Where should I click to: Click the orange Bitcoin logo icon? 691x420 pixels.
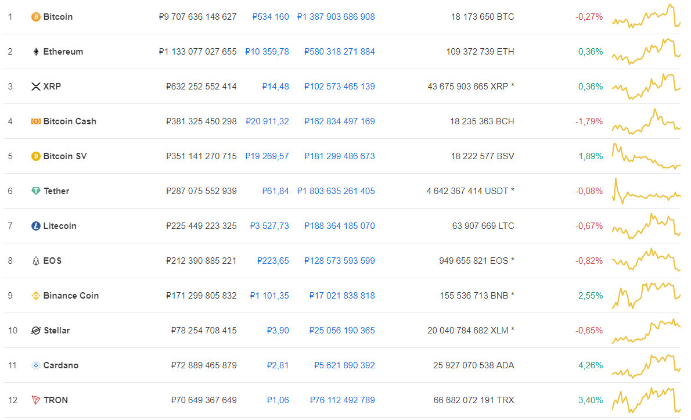point(35,17)
